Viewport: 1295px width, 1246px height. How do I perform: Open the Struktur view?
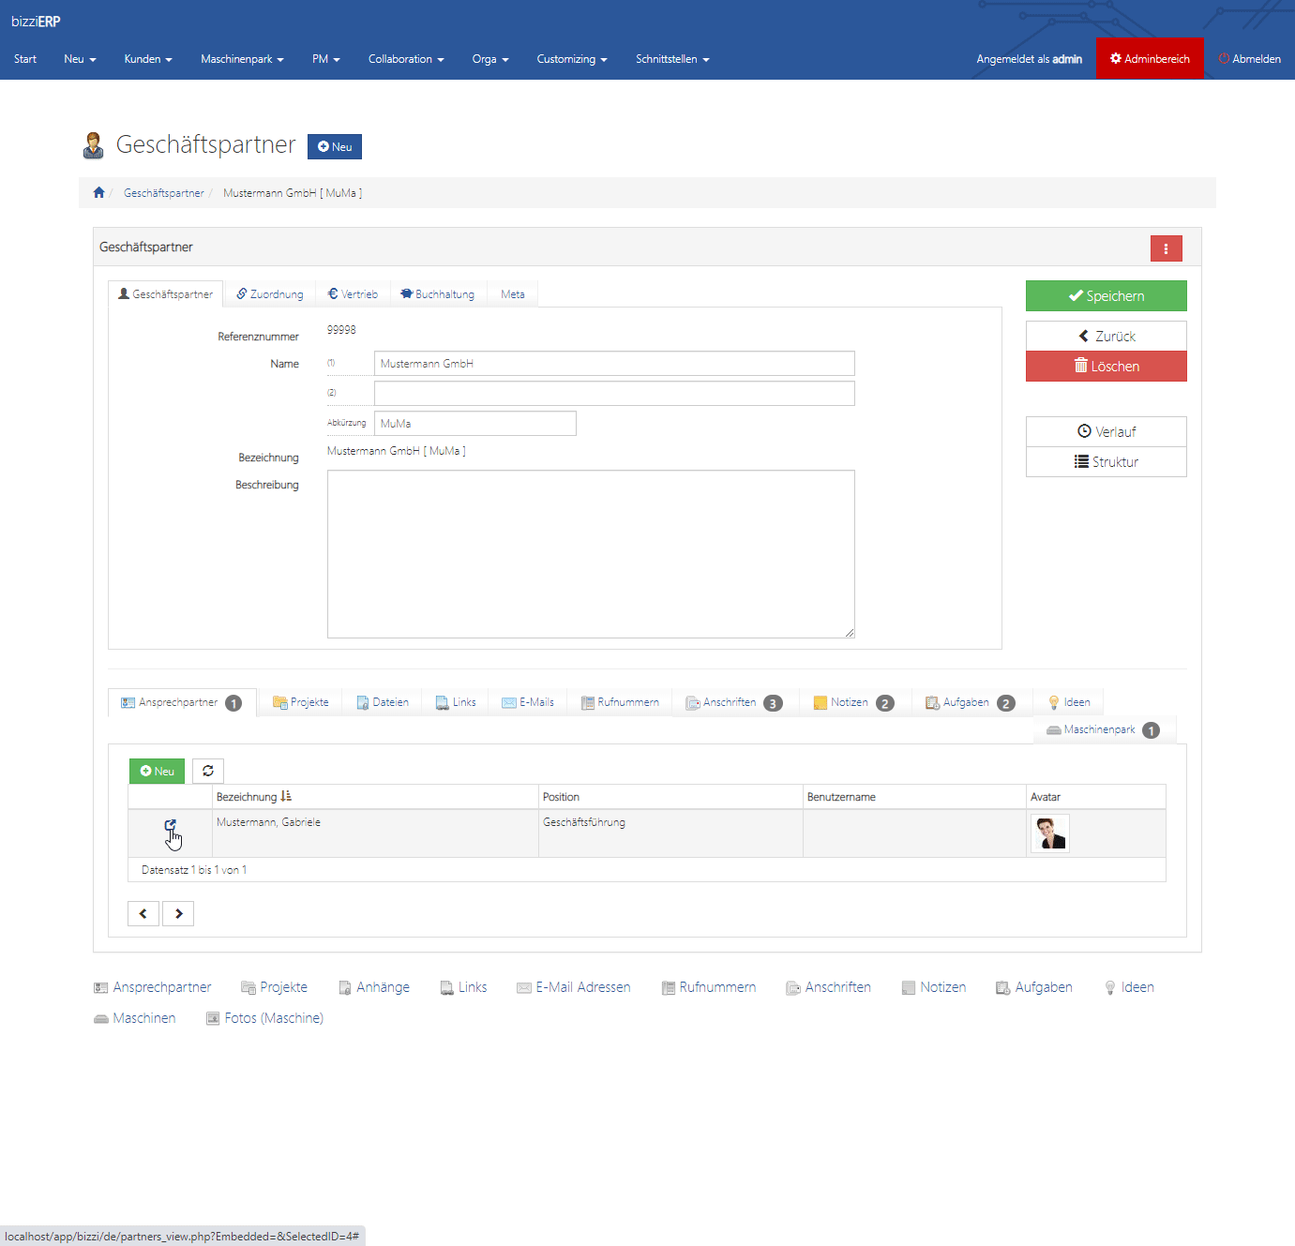(x=1107, y=462)
